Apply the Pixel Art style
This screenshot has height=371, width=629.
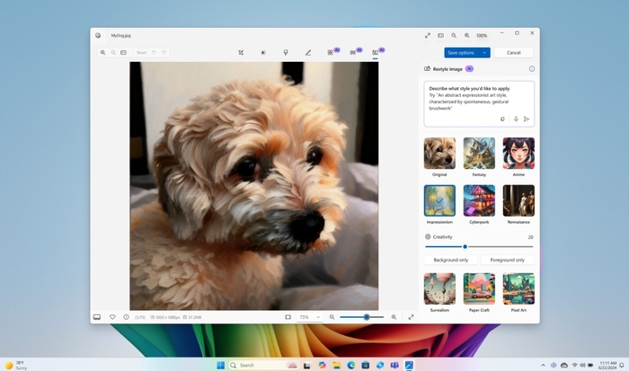click(518, 288)
